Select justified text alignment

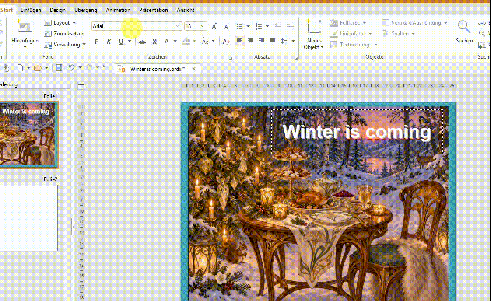pyautogui.click(x=273, y=41)
